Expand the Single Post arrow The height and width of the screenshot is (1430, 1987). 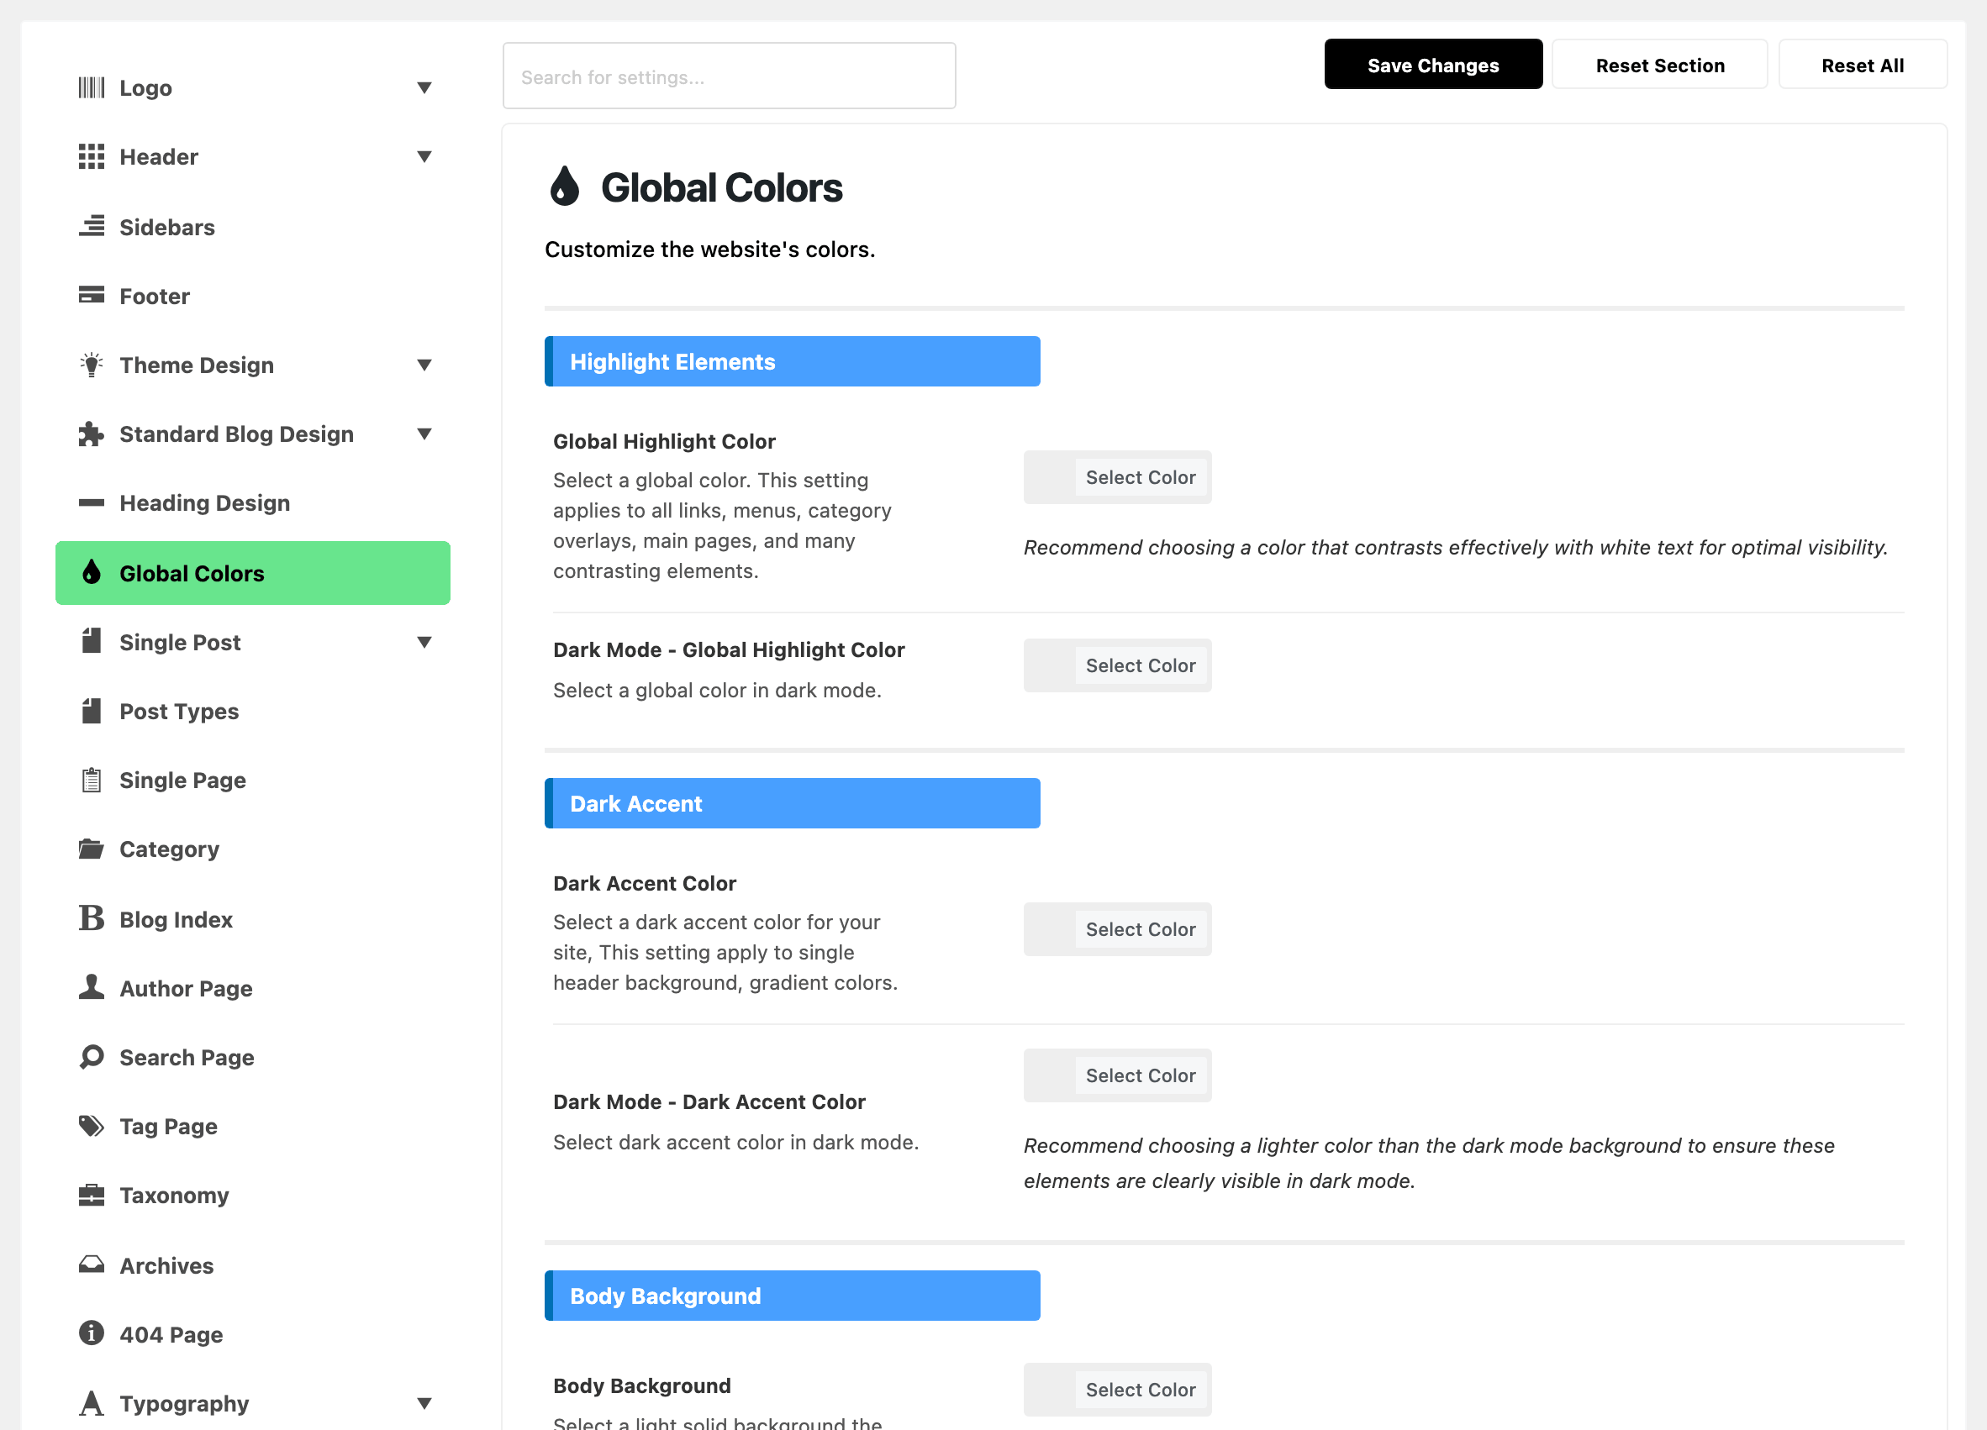tap(424, 643)
